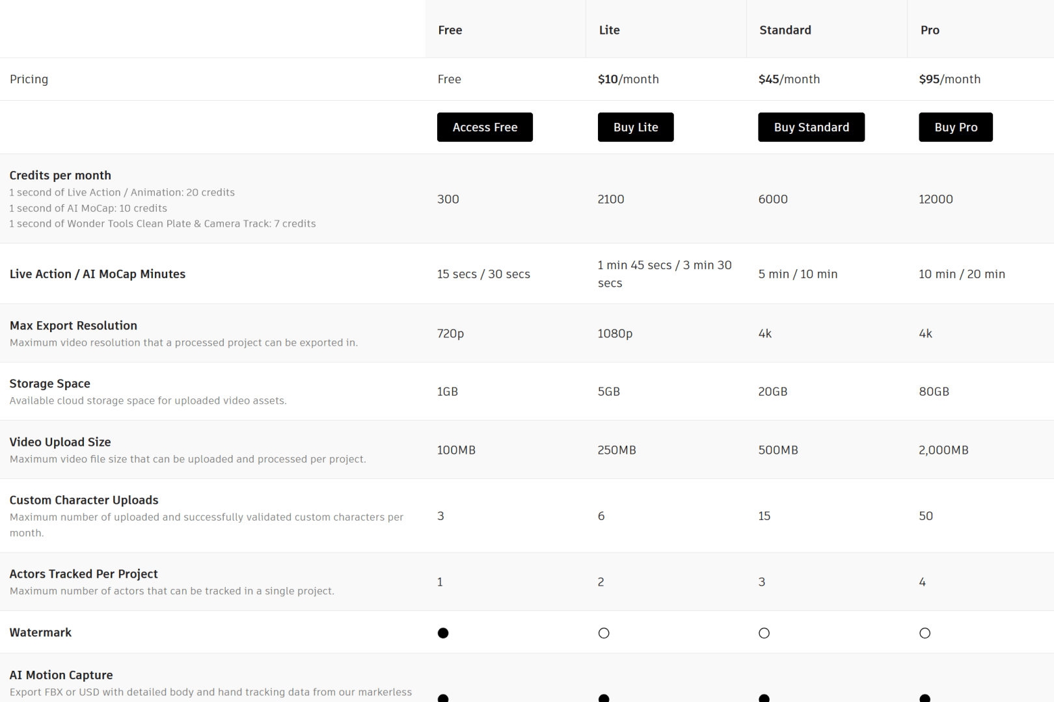Click the Custom Character Uploads row label
The width and height of the screenshot is (1054, 702).
83,500
